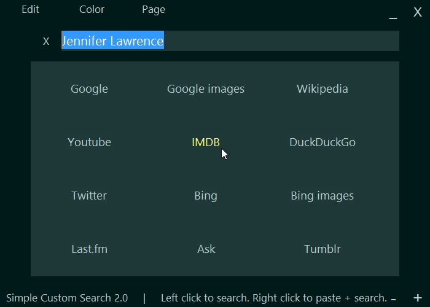430x307 pixels.
Task: Open the Color menu
Action: [92, 10]
